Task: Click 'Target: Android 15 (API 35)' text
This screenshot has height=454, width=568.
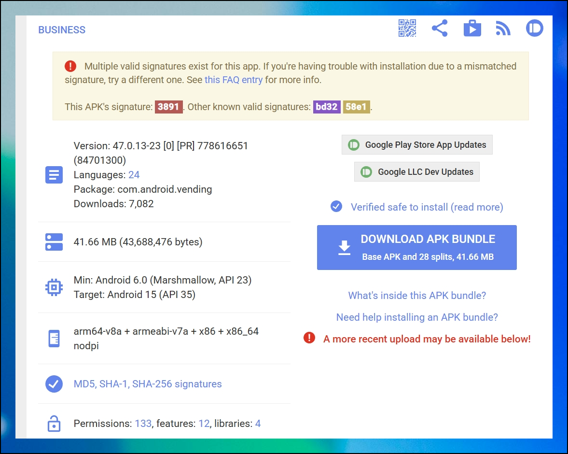Action: coord(134,295)
